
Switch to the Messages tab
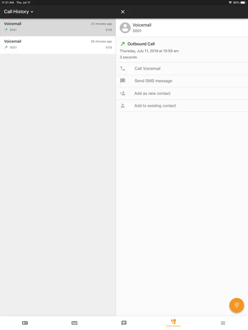coord(124,323)
